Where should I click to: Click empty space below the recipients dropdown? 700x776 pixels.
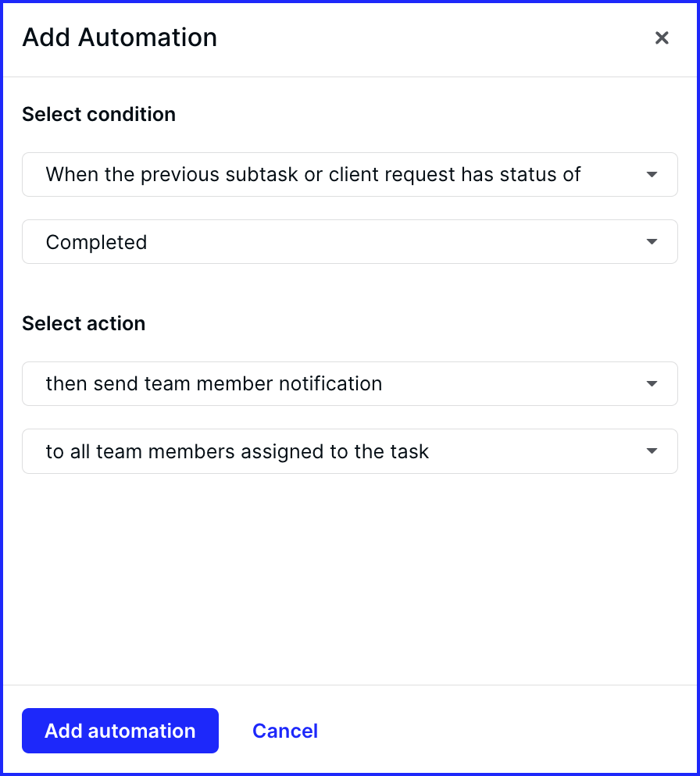click(350, 579)
